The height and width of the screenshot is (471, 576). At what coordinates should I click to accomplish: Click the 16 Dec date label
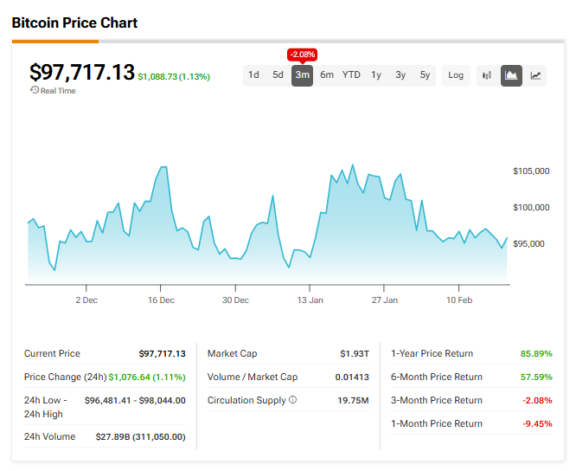click(161, 300)
